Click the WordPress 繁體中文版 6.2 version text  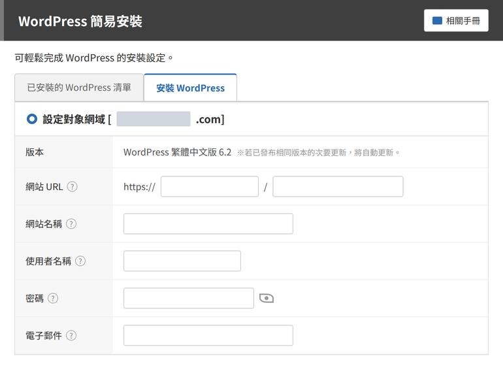point(178,152)
